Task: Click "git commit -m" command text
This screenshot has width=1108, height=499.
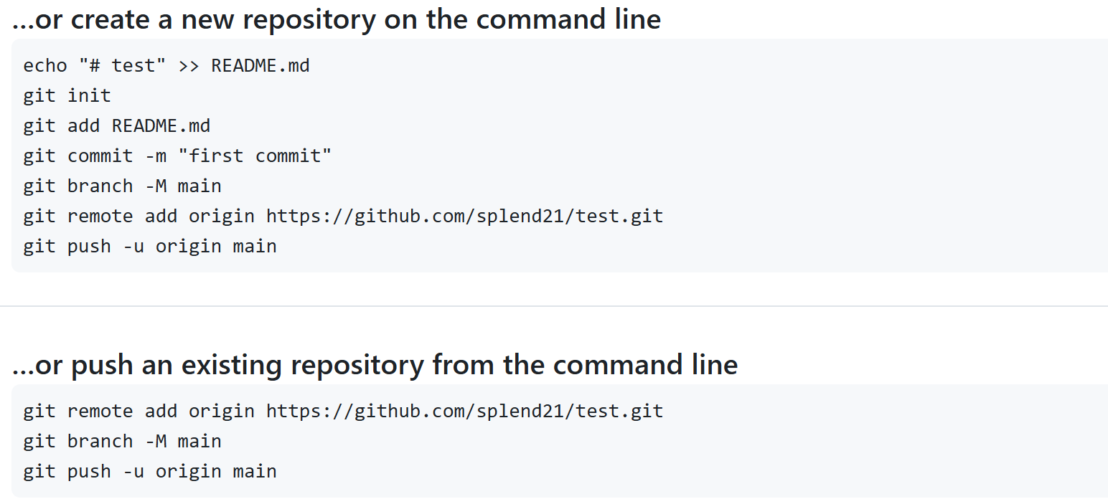Action: tap(90, 156)
